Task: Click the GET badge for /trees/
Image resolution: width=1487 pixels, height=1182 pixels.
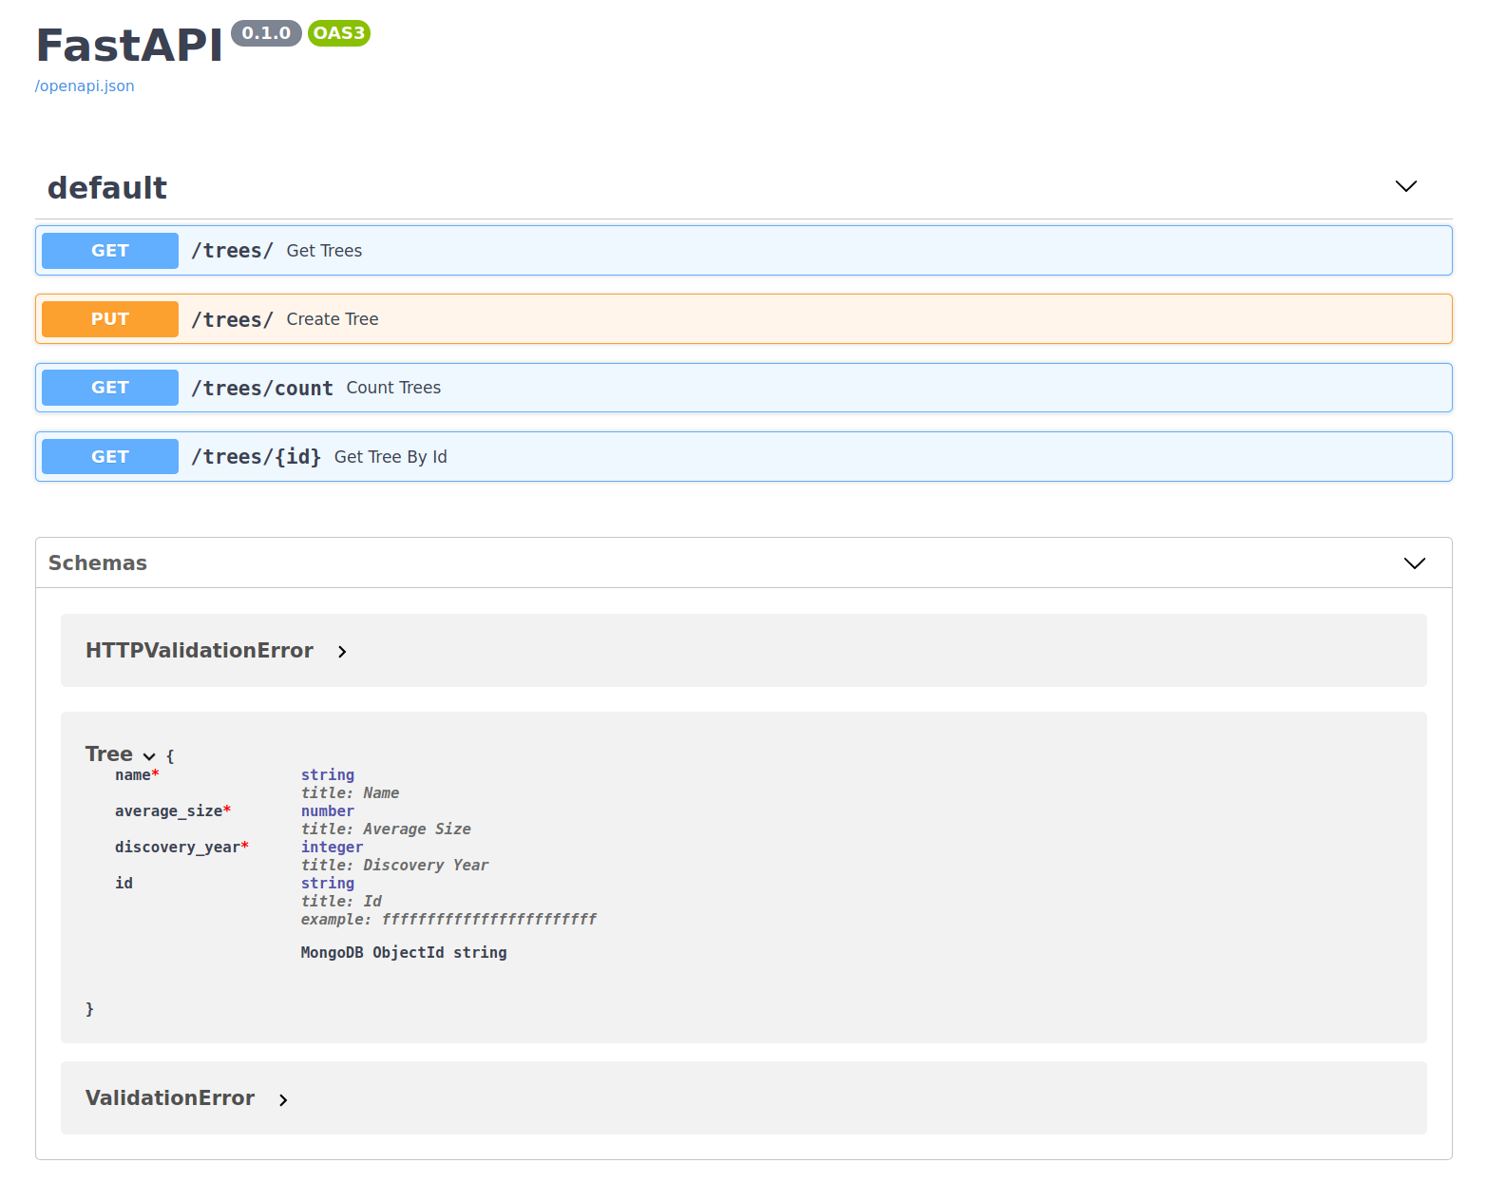Action: (x=110, y=251)
